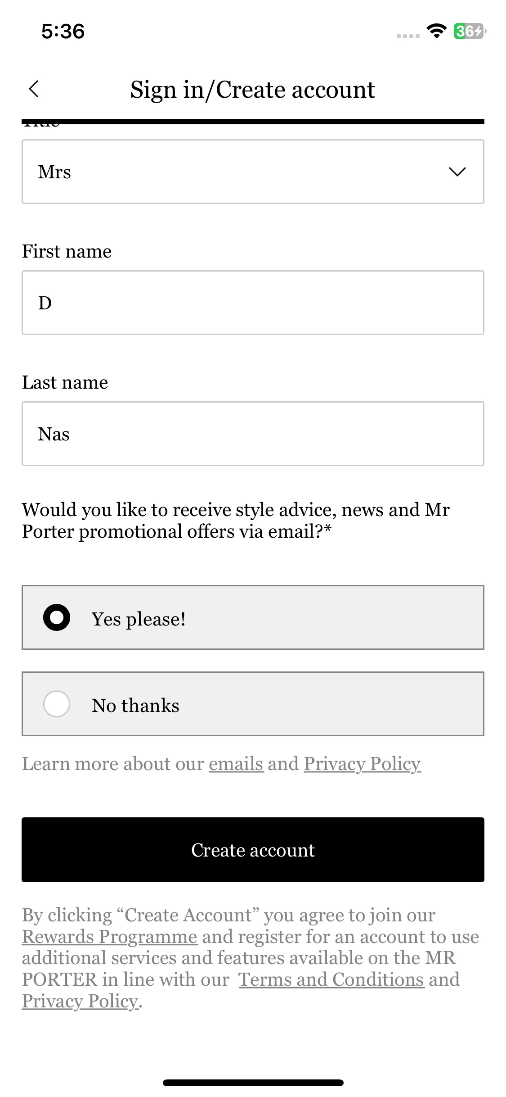Tap the 5:36 clock in status bar
The width and height of the screenshot is (506, 1097).
[63, 32]
